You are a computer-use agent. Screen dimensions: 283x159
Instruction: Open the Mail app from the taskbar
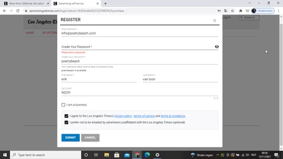127,155
